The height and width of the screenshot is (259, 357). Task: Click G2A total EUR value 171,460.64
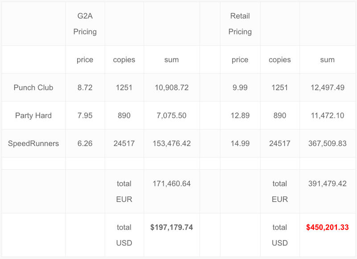tap(172, 184)
